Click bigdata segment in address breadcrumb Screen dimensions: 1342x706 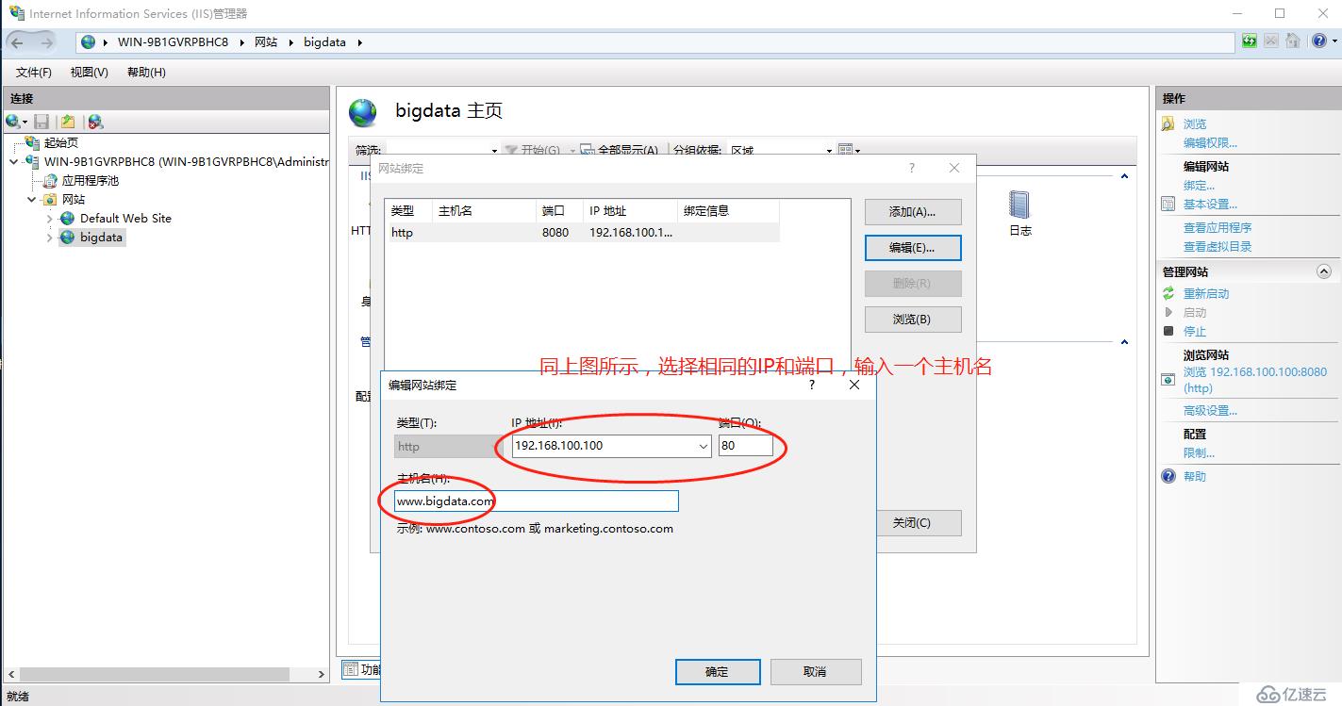coord(324,41)
